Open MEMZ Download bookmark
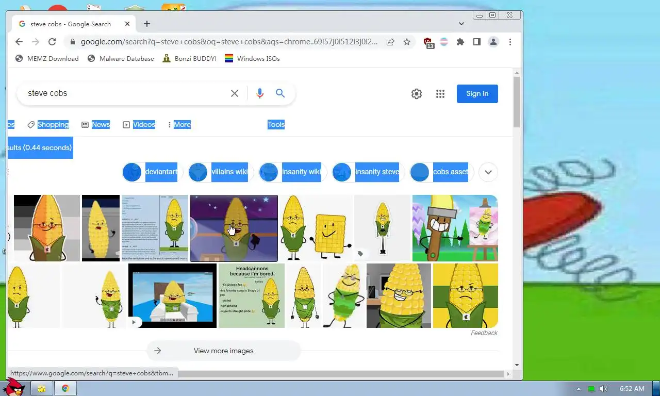The height and width of the screenshot is (396, 660). [47, 59]
